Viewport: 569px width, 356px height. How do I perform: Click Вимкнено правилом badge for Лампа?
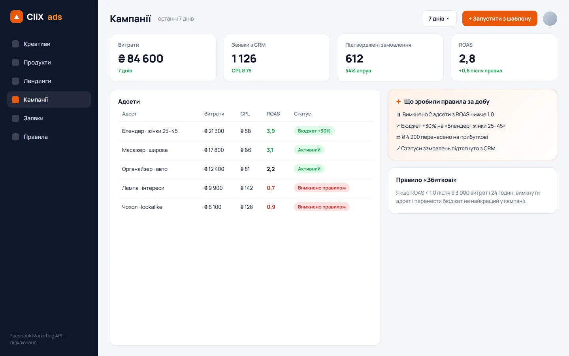322,188
